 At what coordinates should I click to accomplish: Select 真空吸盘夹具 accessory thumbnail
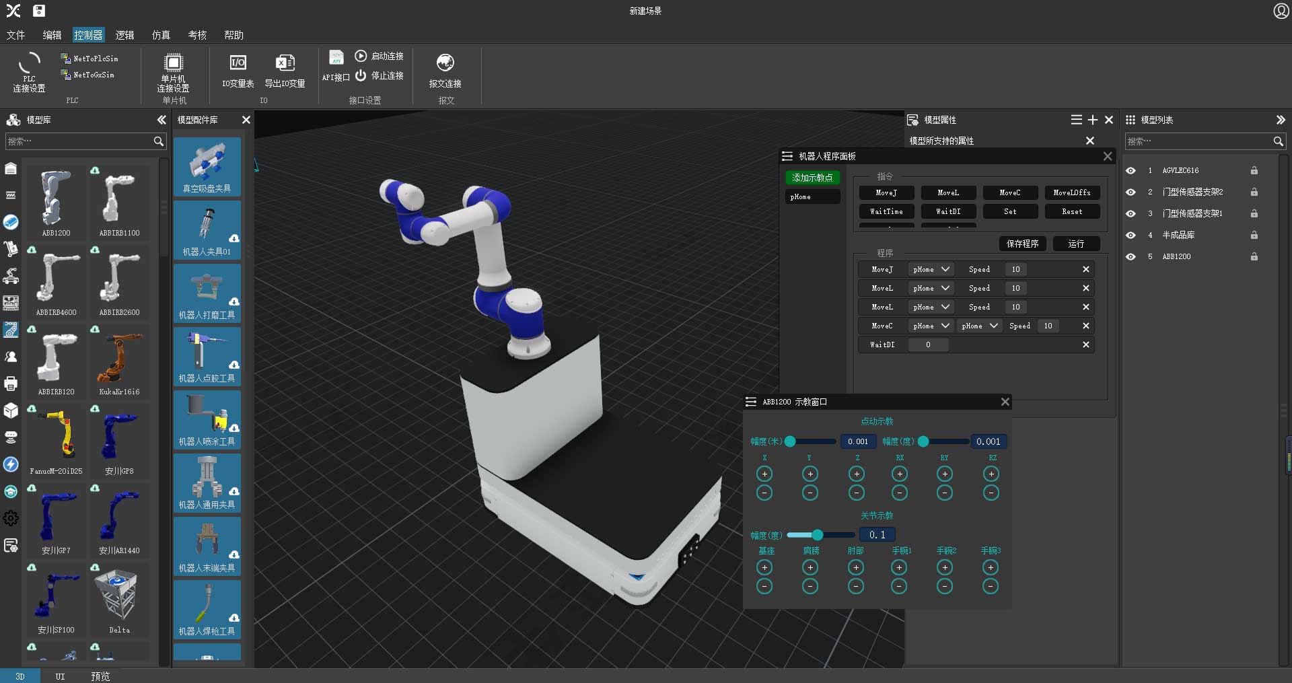(207, 167)
